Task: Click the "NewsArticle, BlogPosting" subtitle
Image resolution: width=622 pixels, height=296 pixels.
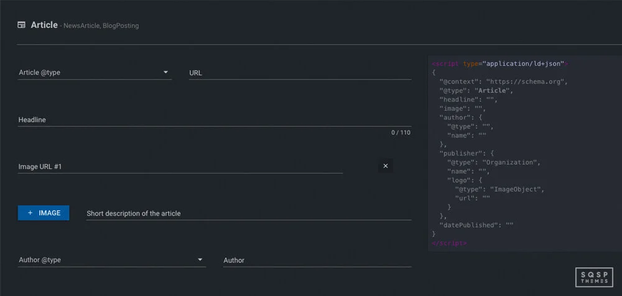Action: click(x=101, y=25)
